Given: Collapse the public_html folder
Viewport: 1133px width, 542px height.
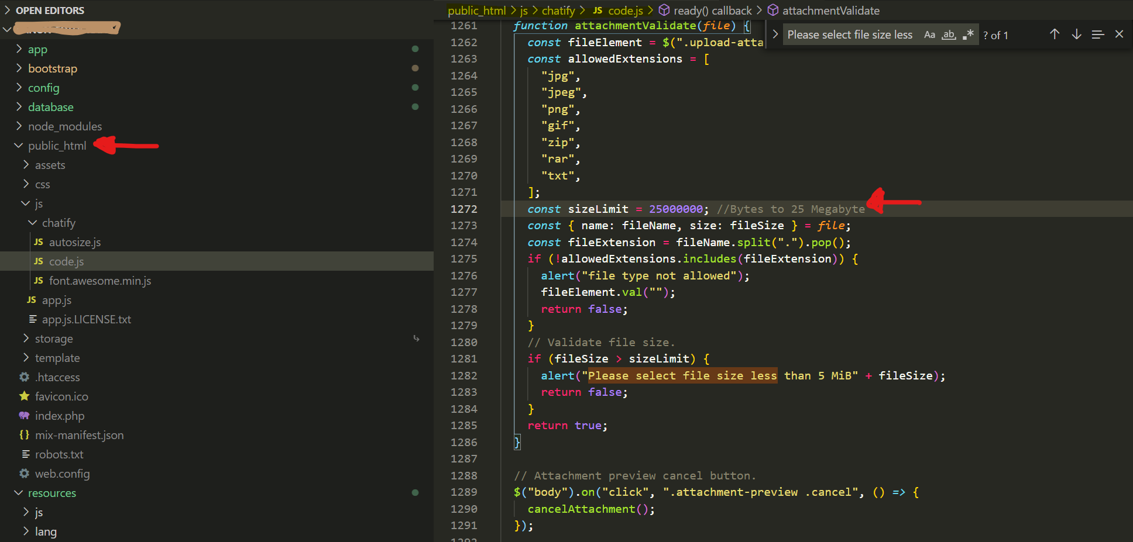Looking at the screenshot, I should (18, 145).
